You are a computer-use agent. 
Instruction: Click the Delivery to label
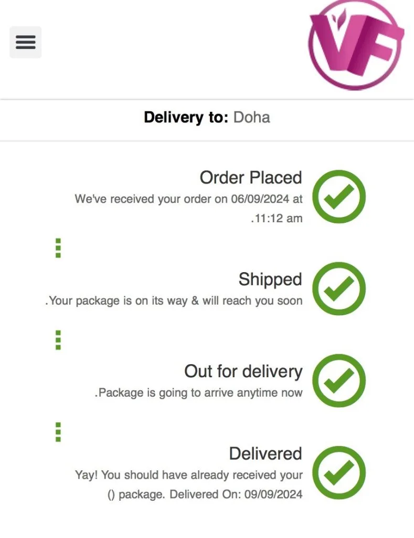tap(186, 117)
